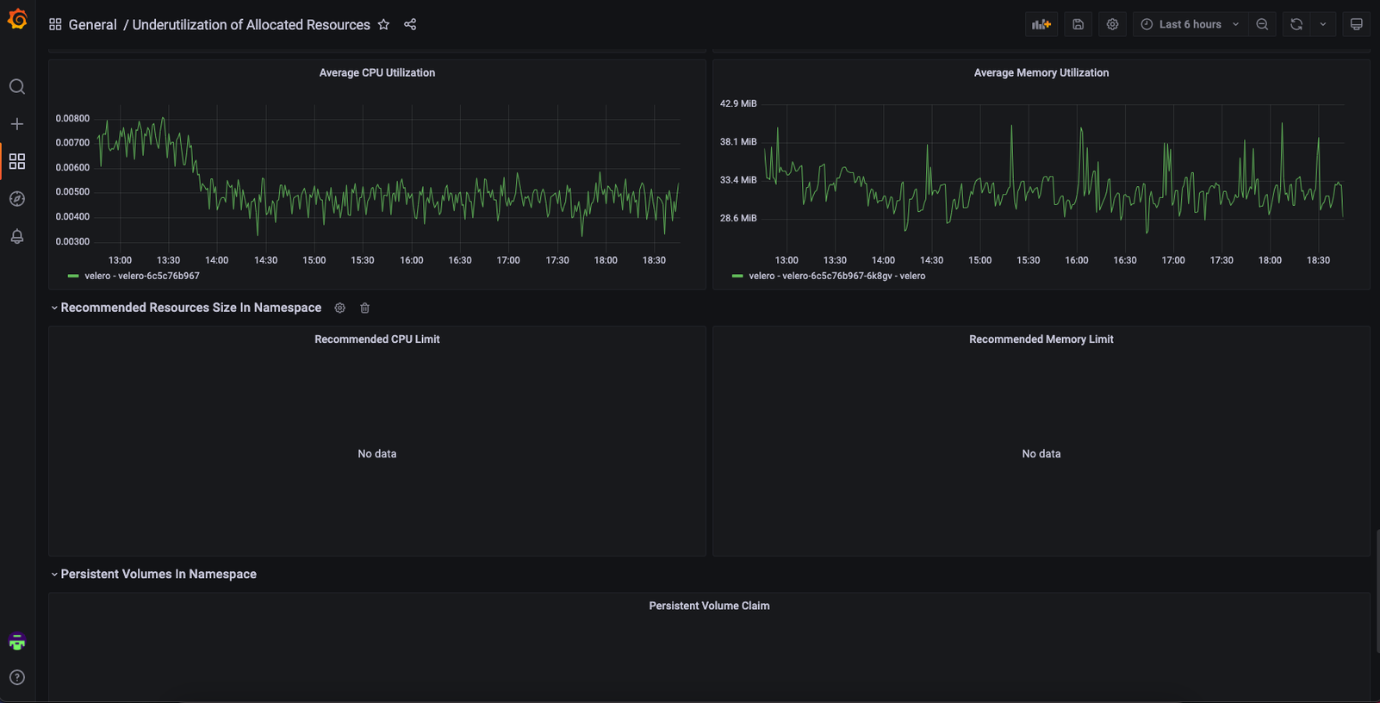Open the user avatar profile icon
The image size is (1380, 703).
click(17, 642)
